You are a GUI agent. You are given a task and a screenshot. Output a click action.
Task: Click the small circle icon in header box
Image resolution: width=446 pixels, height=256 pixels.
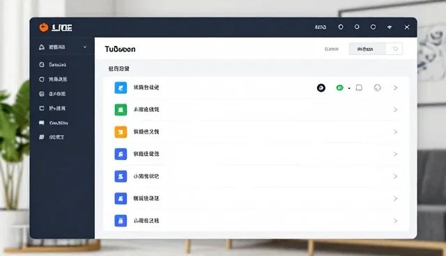pos(395,49)
